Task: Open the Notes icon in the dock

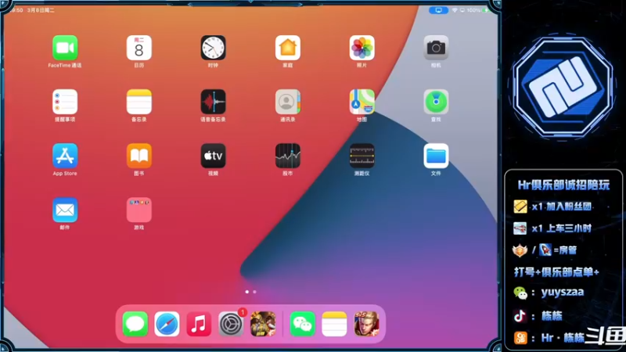Action: pos(334,324)
